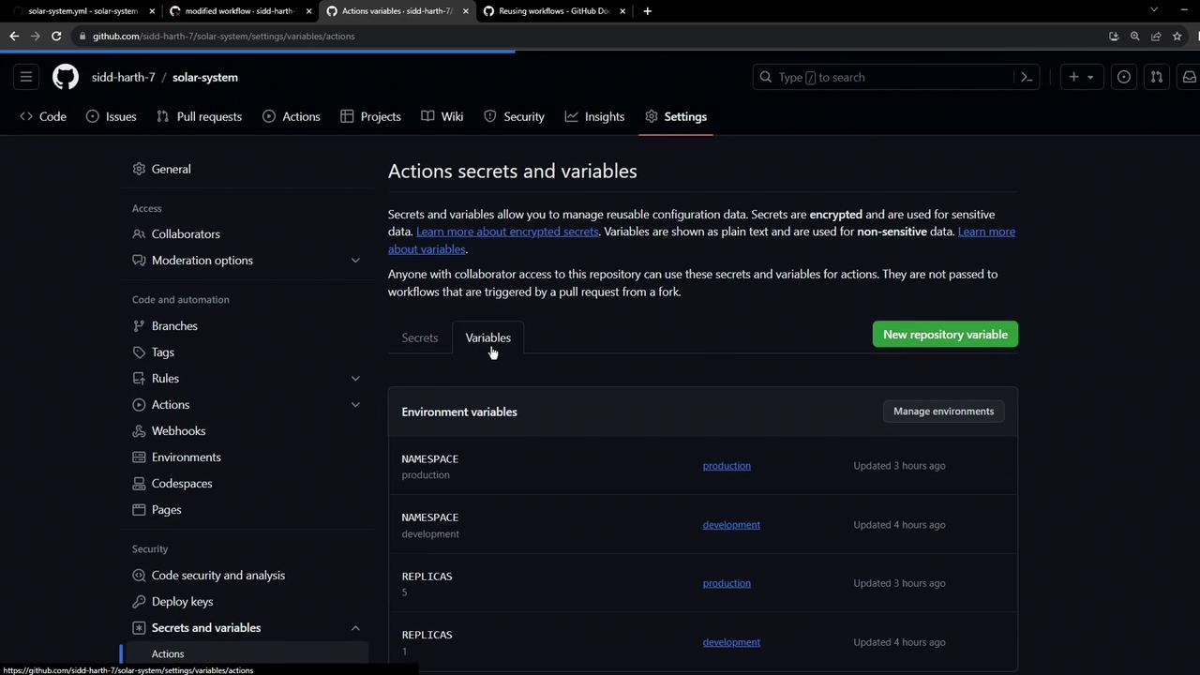Open the command palette icon in search bar
1200x675 pixels.
(1027, 77)
